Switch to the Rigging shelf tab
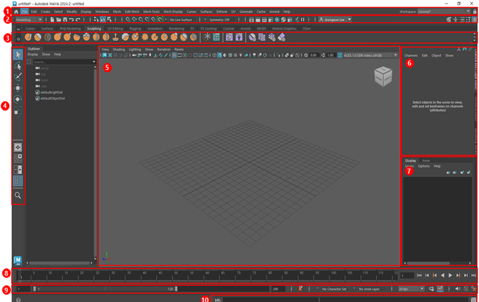 135,28
